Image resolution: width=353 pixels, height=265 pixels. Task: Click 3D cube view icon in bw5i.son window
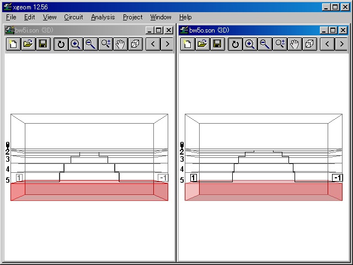[x=135, y=44]
